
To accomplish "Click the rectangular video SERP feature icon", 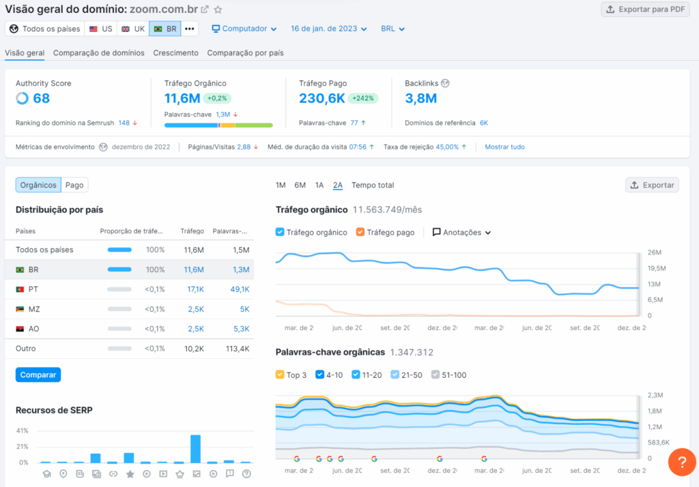I will (x=163, y=473).
